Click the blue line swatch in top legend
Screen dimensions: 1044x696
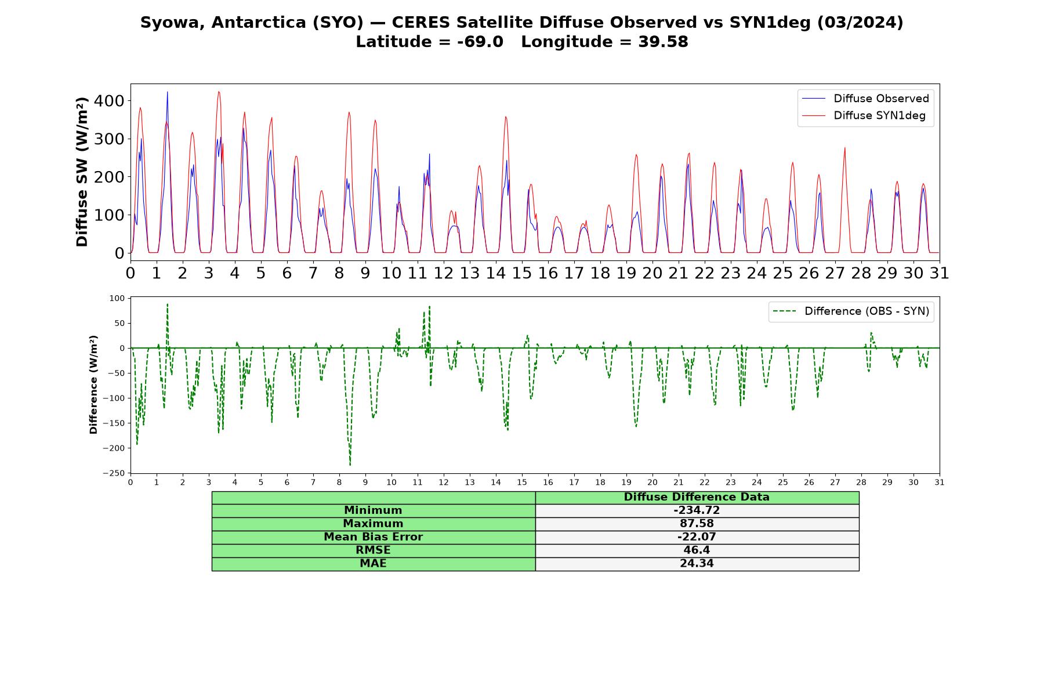click(x=813, y=99)
